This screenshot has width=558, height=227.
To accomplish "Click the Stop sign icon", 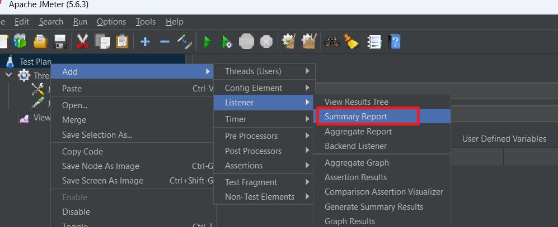I will [x=246, y=41].
